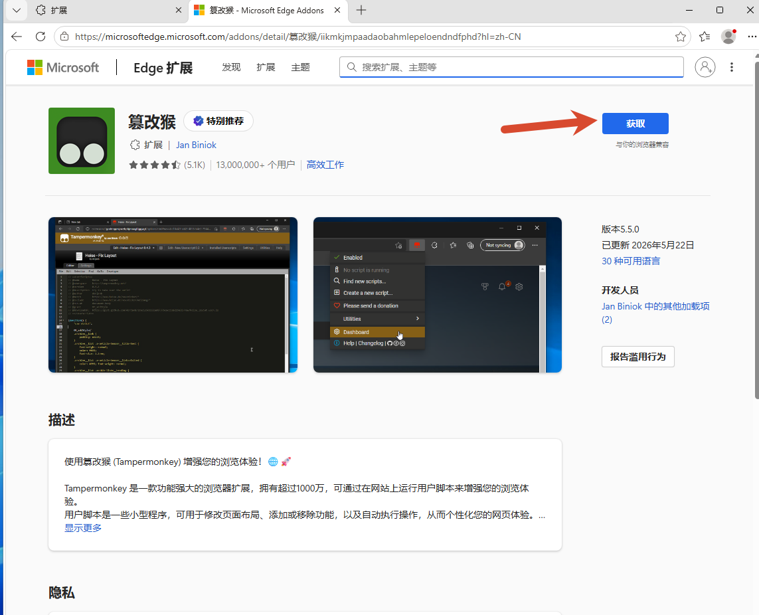Click the 已更新 2026年5月22日 text

(x=647, y=245)
